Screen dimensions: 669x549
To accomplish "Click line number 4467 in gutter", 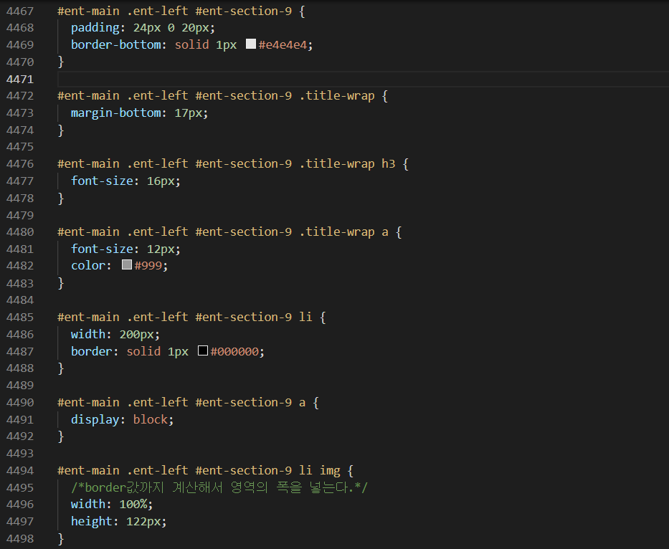I will [20, 11].
